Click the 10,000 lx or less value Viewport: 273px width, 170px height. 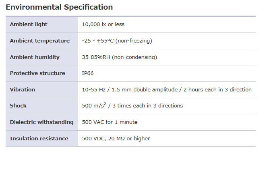103,24
